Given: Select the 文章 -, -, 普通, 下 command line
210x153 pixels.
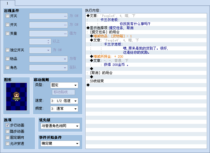Looking at the screenshot, I should pyautogui.click(x=146, y=61).
